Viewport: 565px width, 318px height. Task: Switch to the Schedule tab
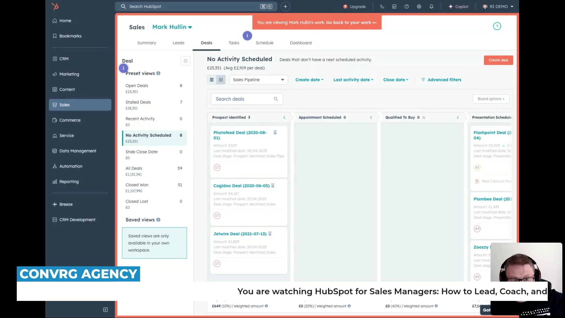(x=264, y=43)
